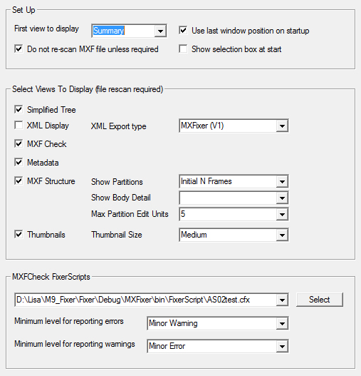
Task: Click the 'Select Views To Display' group title
Action: [88, 89]
